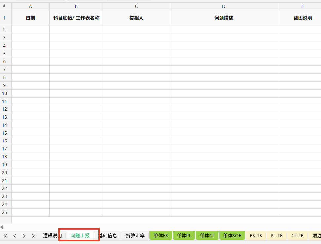Click cell C3 under 提报人
Image resolution: width=321 pixels, height=244 pixels.
pyautogui.click(x=136, y=38)
